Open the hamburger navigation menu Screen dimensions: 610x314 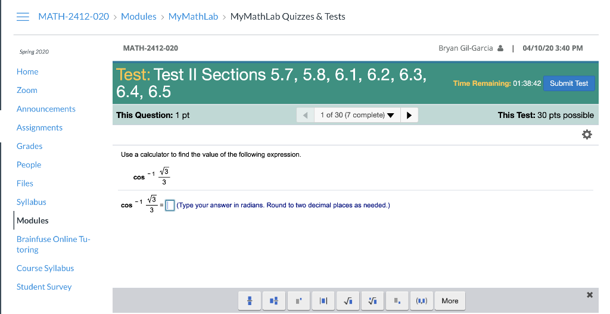[x=23, y=17]
